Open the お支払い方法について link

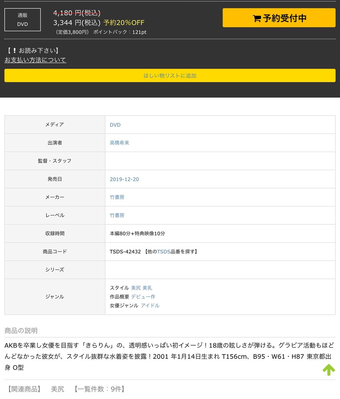(x=35, y=60)
